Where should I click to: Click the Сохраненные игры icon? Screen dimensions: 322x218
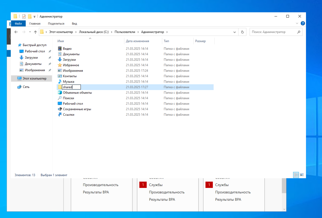60,109
